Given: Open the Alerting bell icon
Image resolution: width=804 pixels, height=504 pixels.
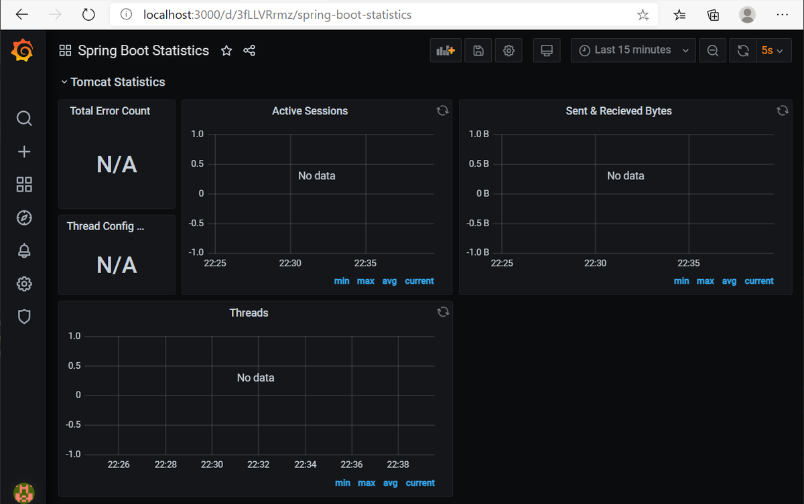Looking at the screenshot, I should click(24, 251).
